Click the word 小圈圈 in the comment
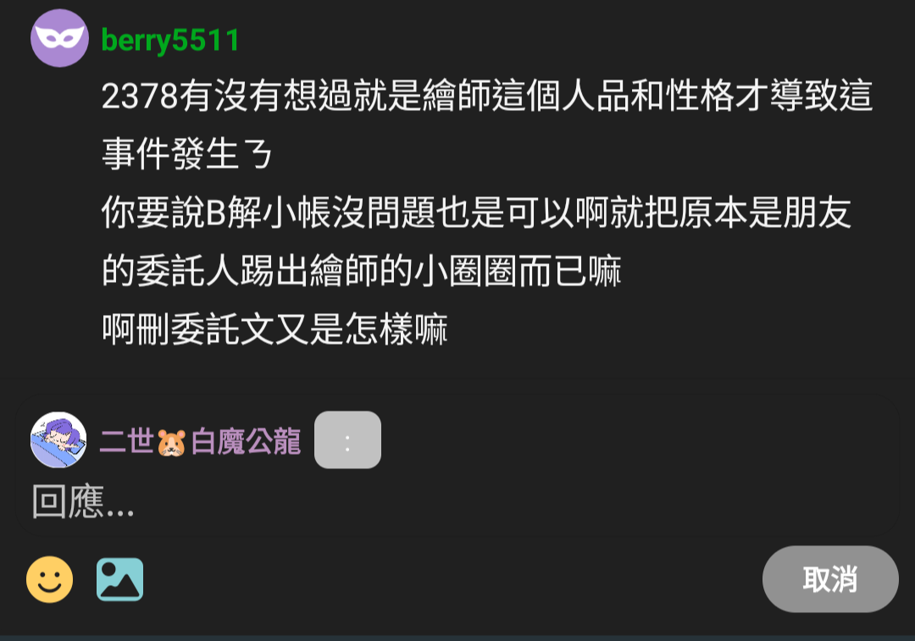915x641 pixels. [466, 271]
